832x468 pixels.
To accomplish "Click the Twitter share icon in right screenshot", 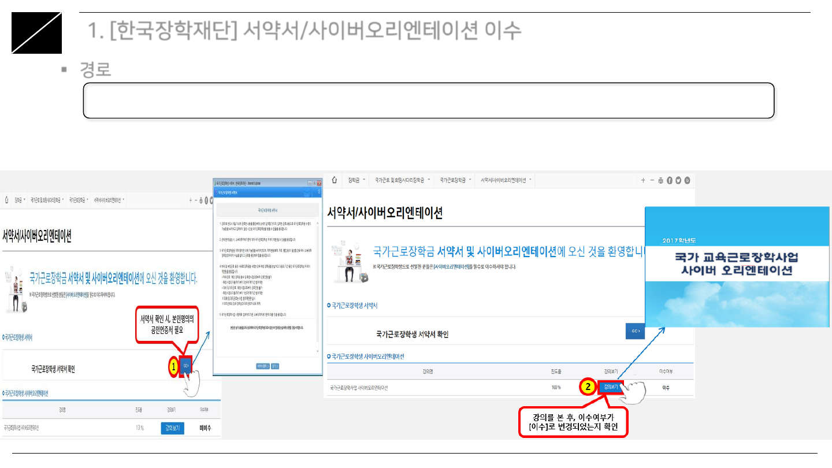I will [x=678, y=180].
